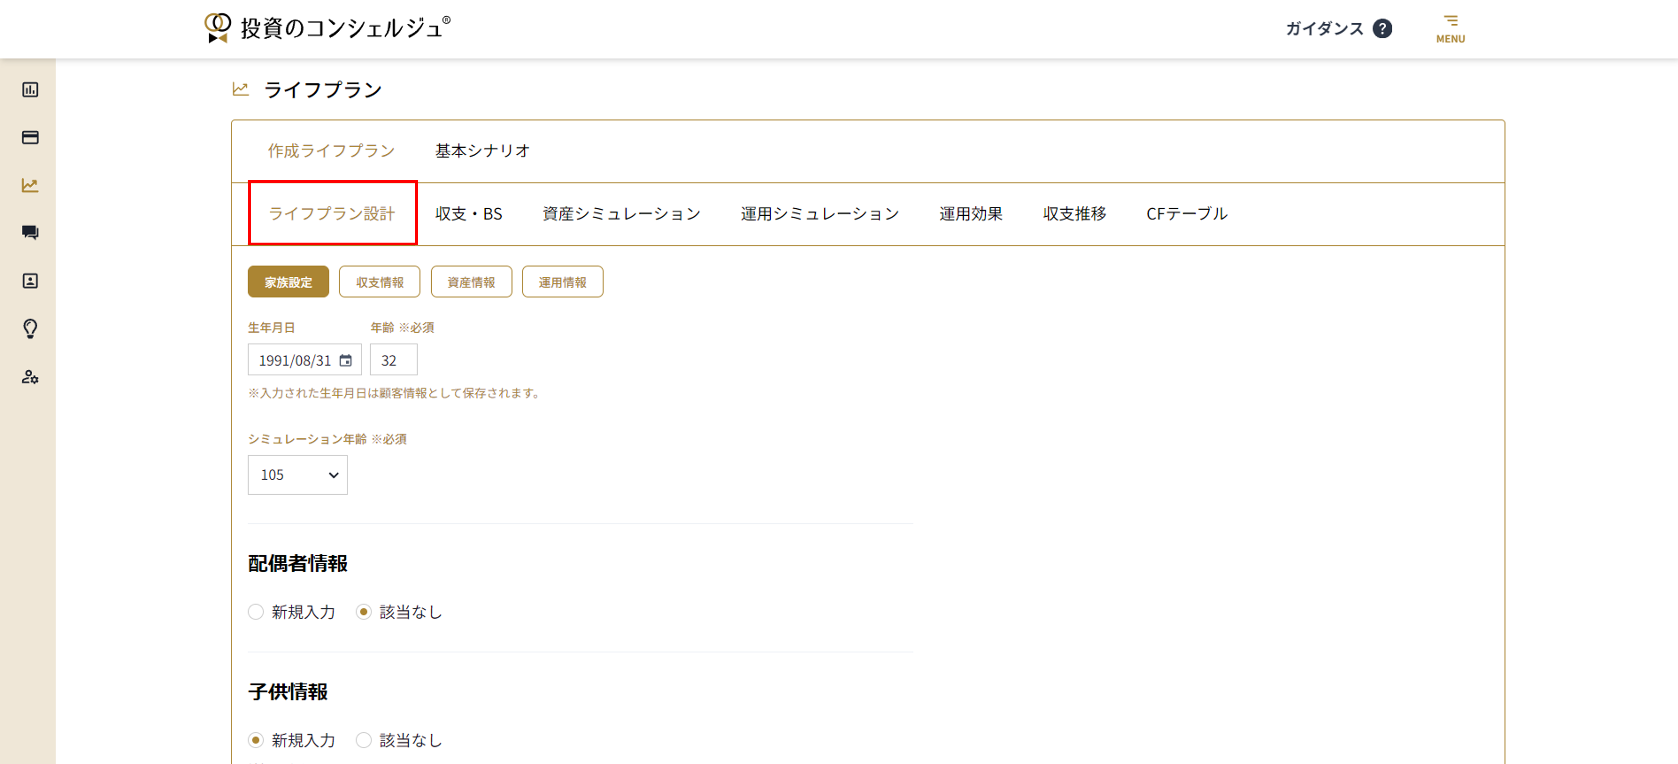Click the ライフプラン page heading text
Screen dimensions: 1678x764
click(x=322, y=90)
